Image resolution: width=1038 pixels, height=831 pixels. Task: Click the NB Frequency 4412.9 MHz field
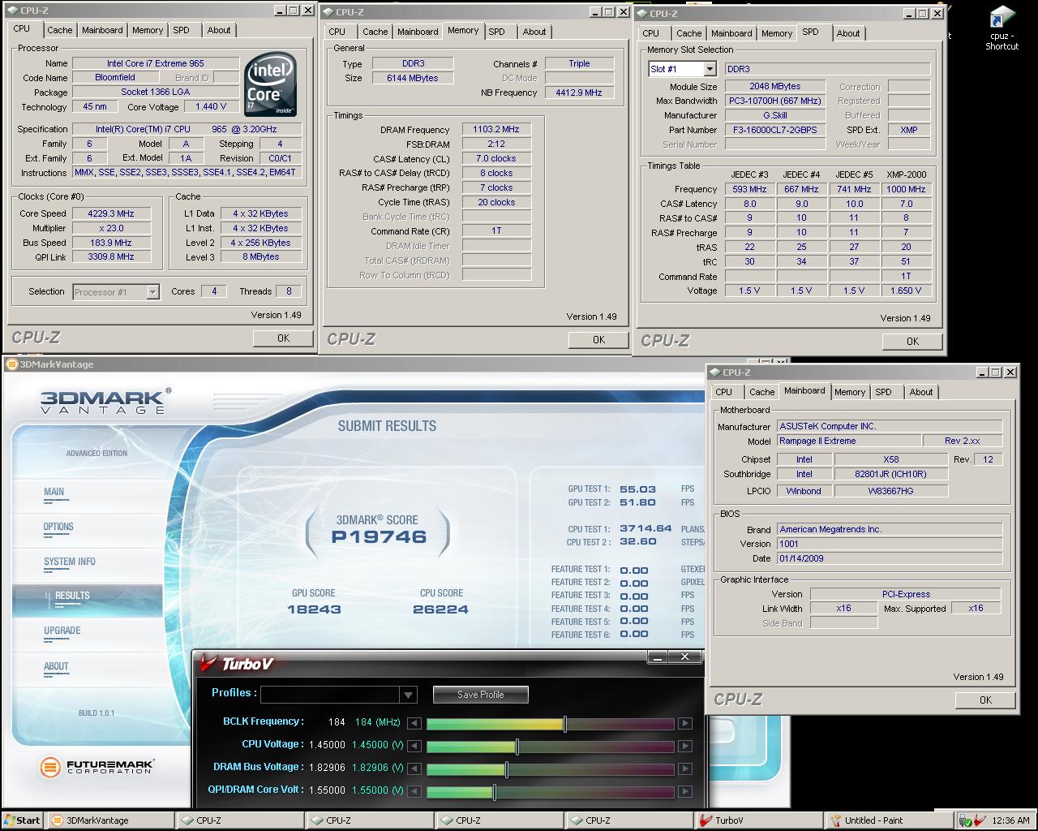pos(579,93)
